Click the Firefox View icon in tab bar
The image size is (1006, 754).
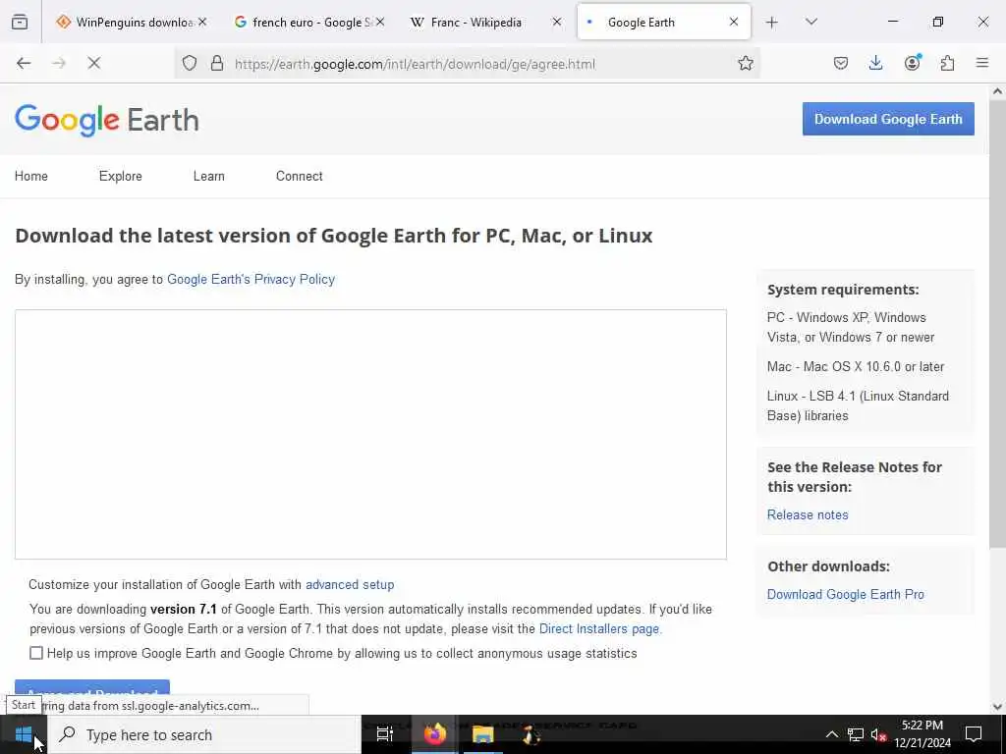20,22
